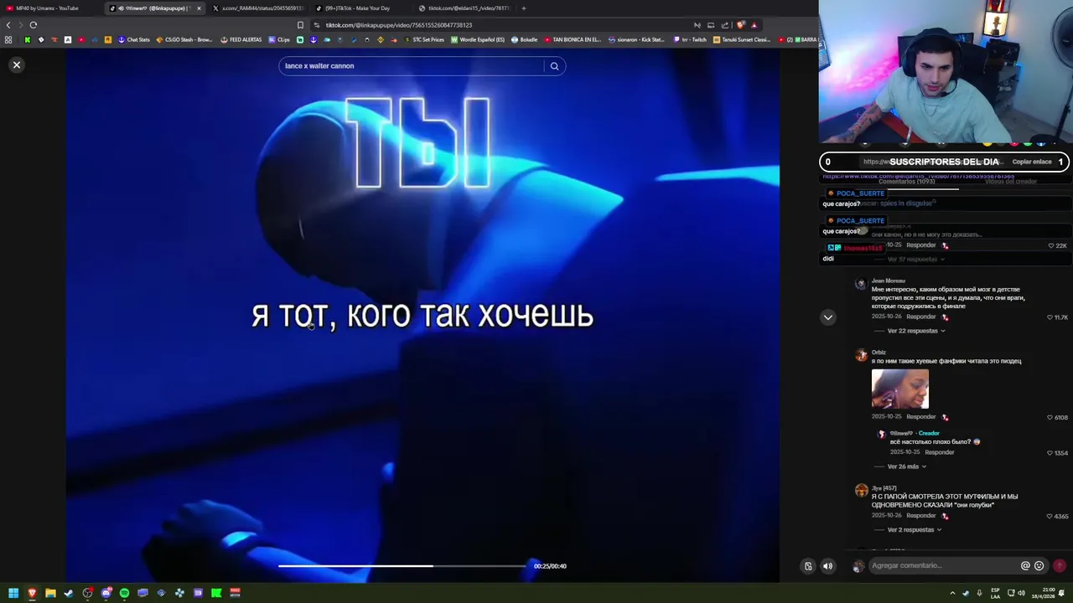
Task: Open the 'Wordle Español (ES)' bookmark
Action: [478, 39]
